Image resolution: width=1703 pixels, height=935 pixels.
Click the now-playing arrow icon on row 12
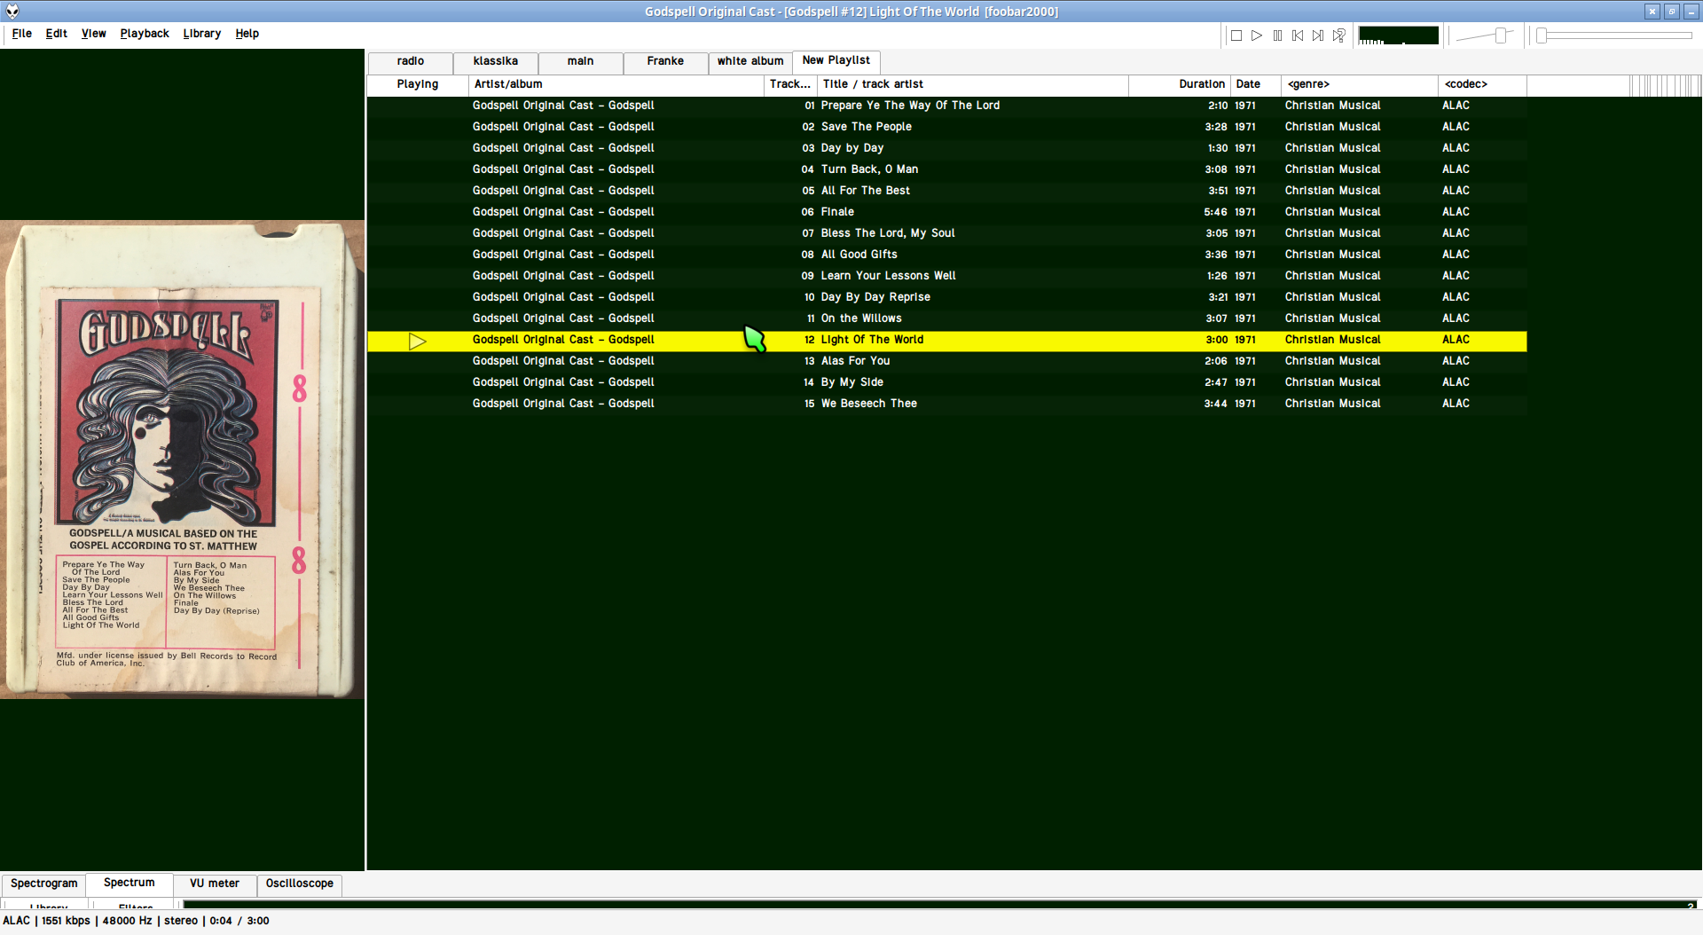pos(418,341)
